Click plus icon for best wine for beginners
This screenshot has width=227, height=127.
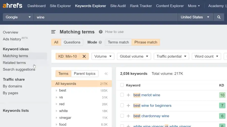click(x=128, y=106)
